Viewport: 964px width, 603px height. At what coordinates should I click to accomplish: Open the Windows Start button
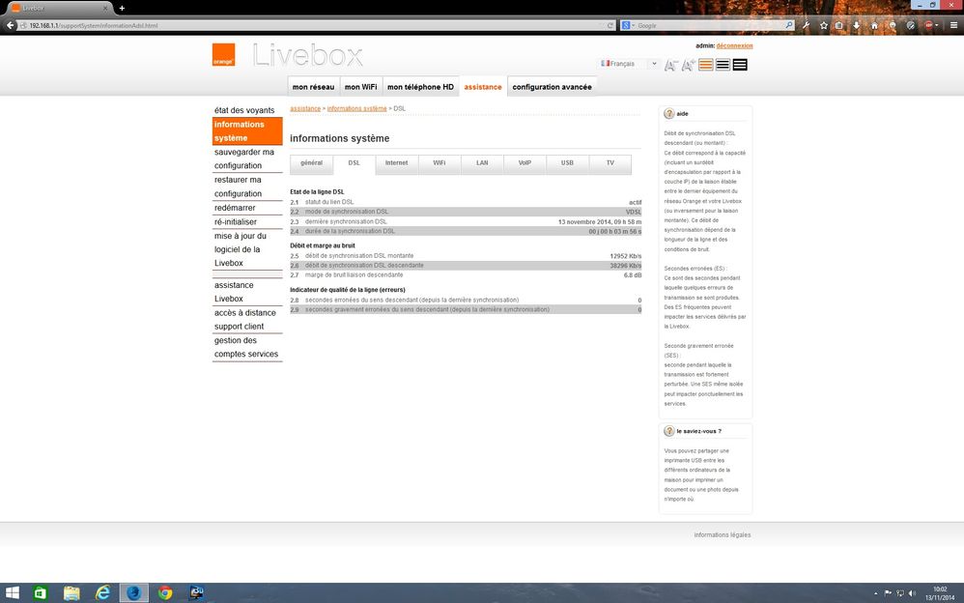[11, 593]
